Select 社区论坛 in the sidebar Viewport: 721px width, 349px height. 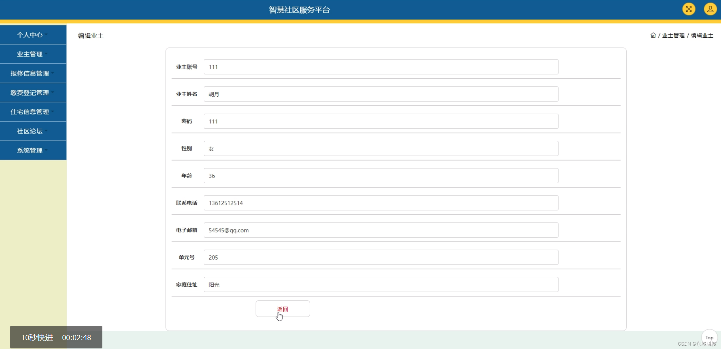[x=33, y=131]
